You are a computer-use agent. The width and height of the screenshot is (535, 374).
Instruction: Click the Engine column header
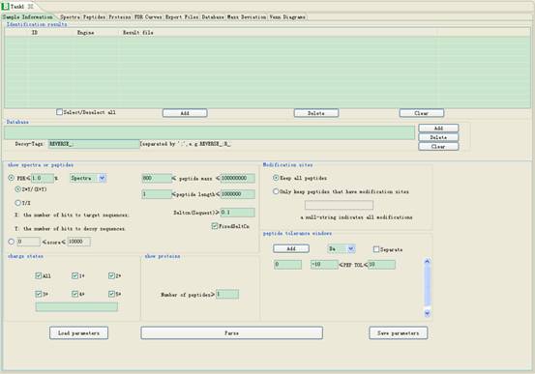tap(85, 33)
